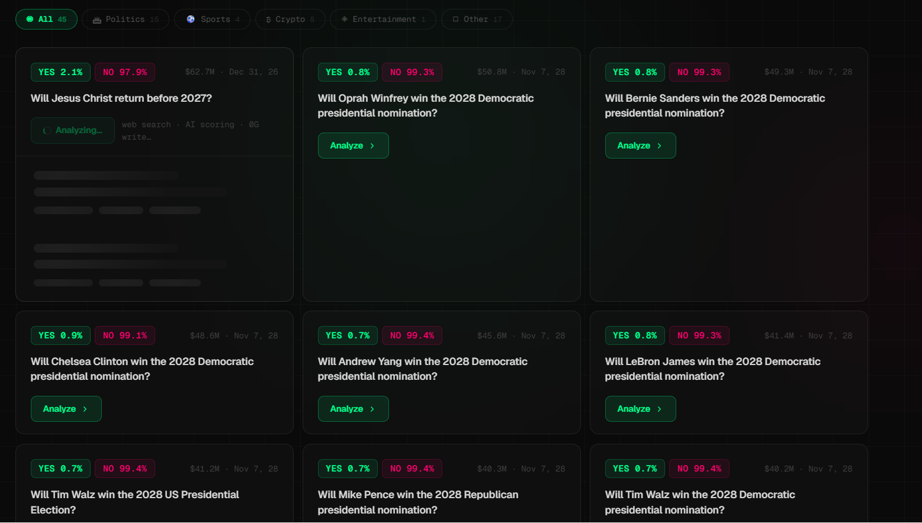Select YES 0.8% on the LeBron James card
This screenshot has width=922, height=523.
635,335
